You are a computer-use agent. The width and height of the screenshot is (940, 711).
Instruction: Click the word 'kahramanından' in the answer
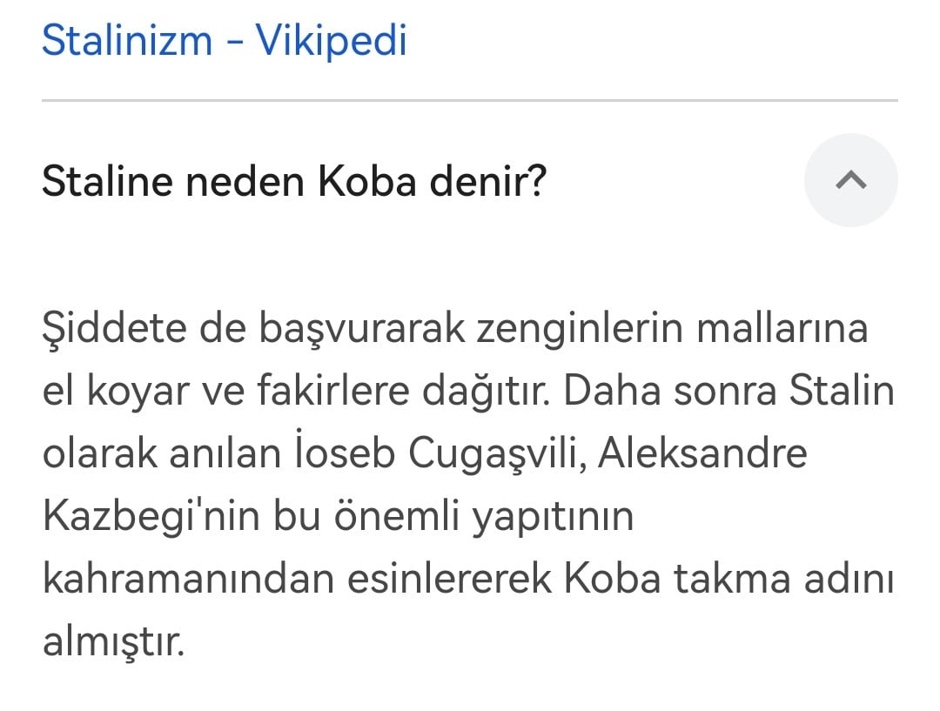pyautogui.click(x=188, y=579)
